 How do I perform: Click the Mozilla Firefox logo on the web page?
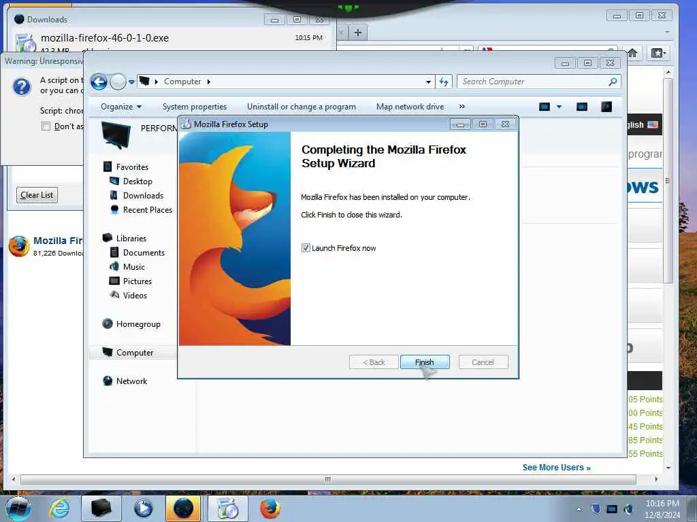click(19, 246)
